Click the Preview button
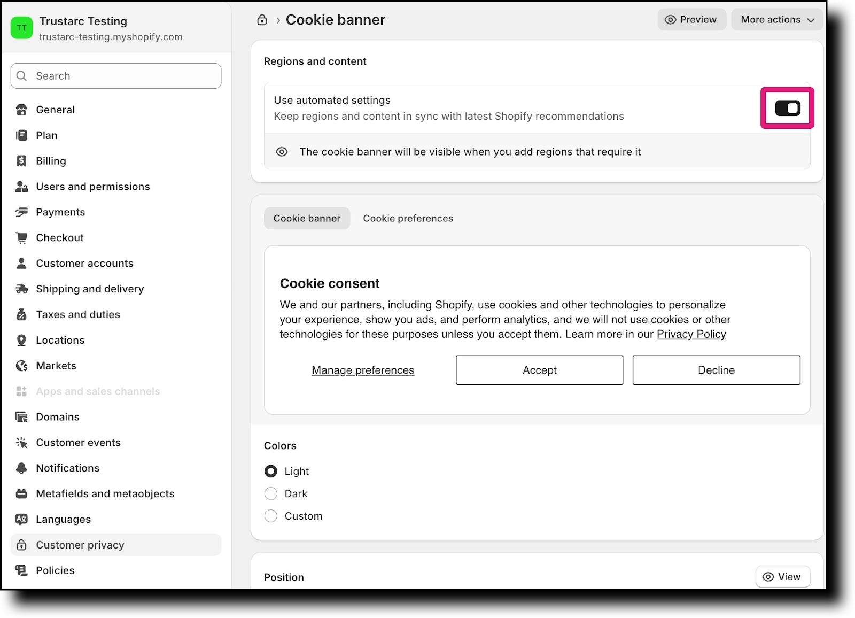 [691, 20]
